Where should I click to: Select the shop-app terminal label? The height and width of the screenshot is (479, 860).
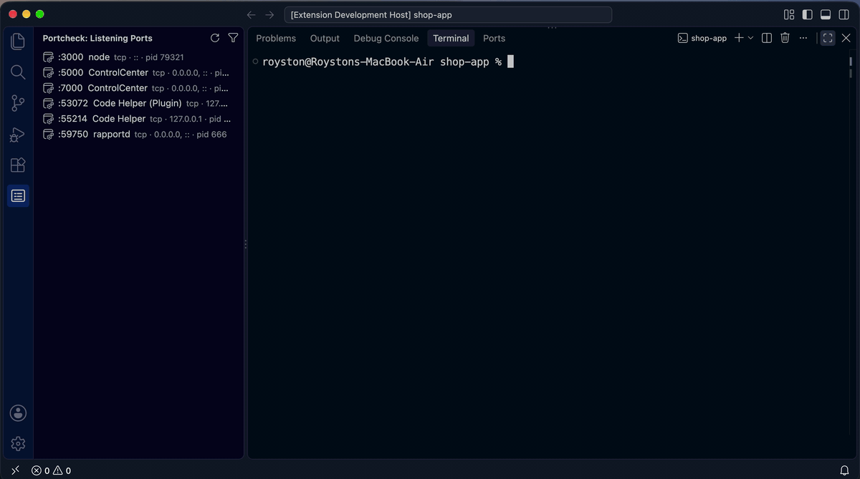click(702, 38)
